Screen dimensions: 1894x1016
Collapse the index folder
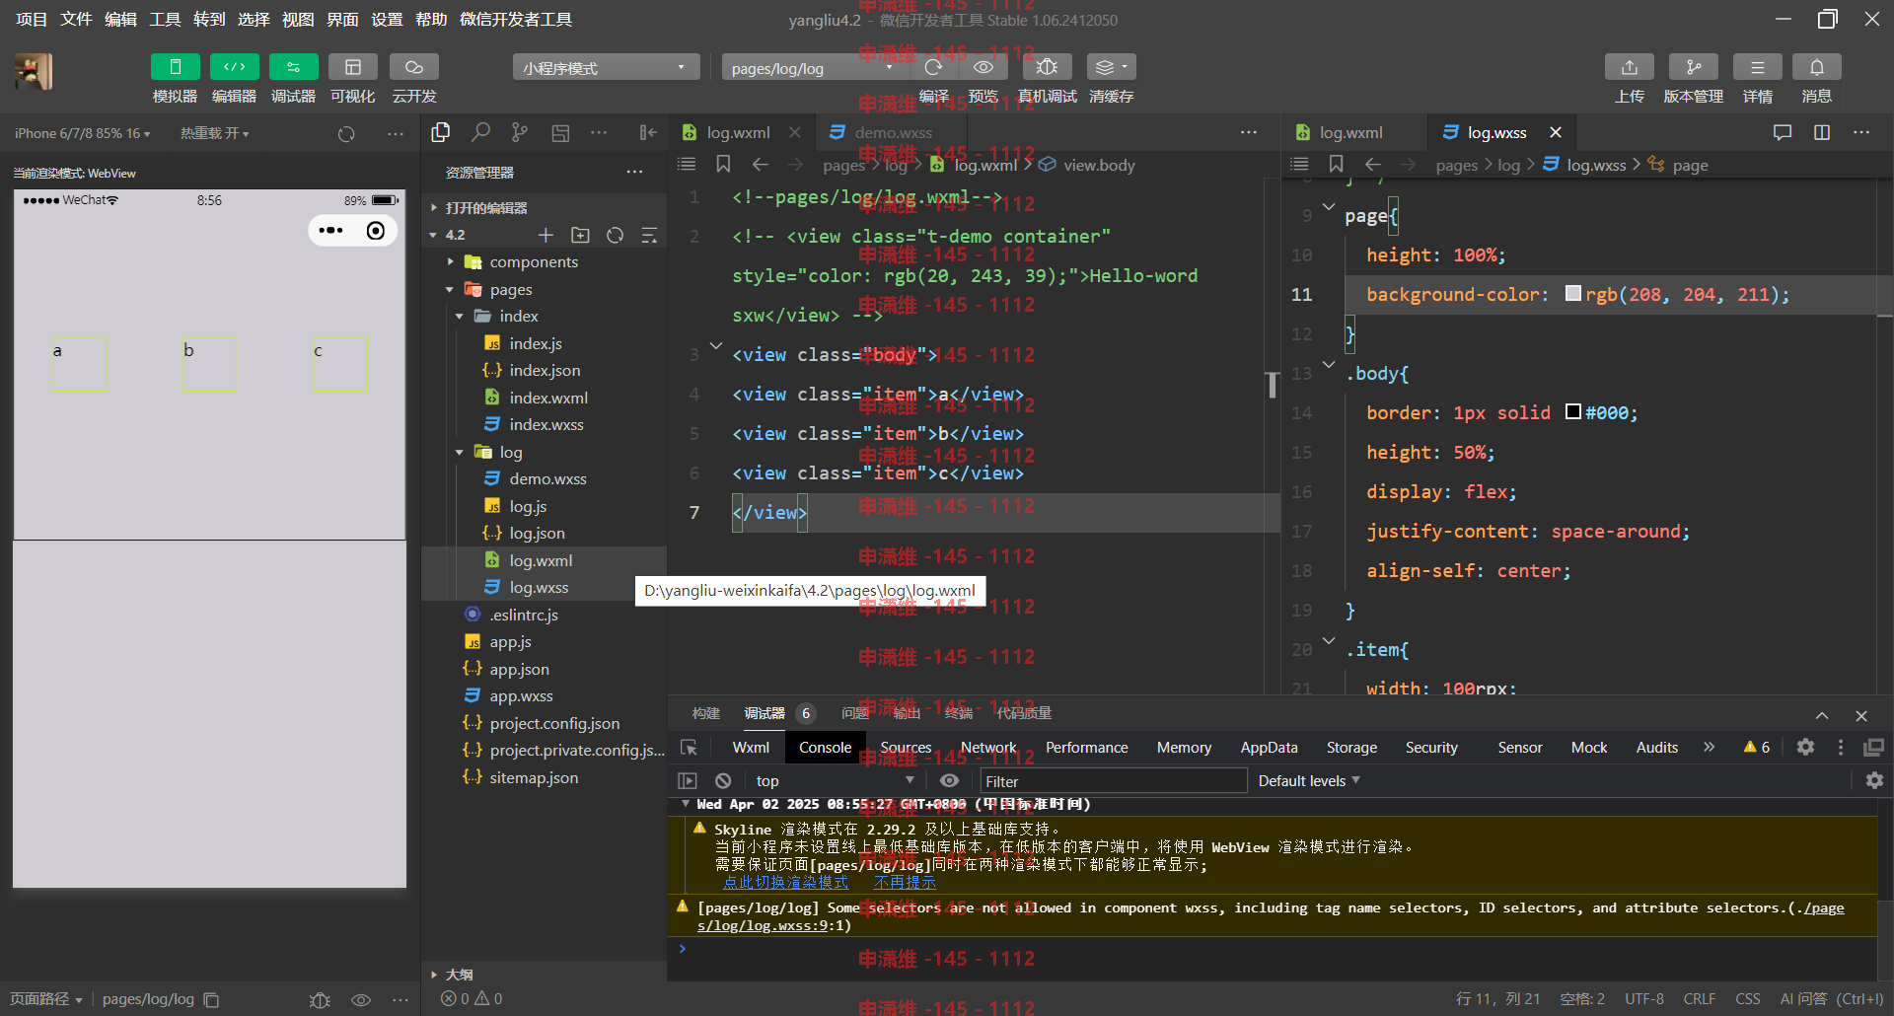pyautogui.click(x=519, y=316)
